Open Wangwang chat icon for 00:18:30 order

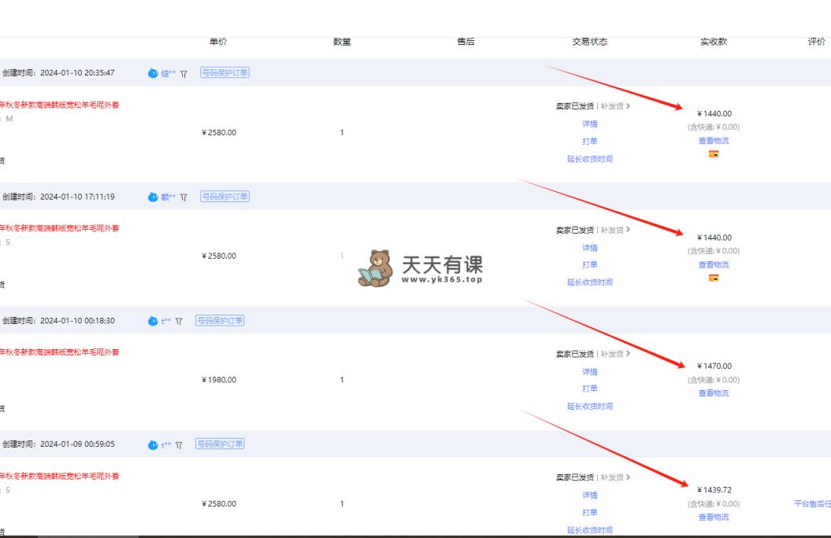tap(153, 321)
